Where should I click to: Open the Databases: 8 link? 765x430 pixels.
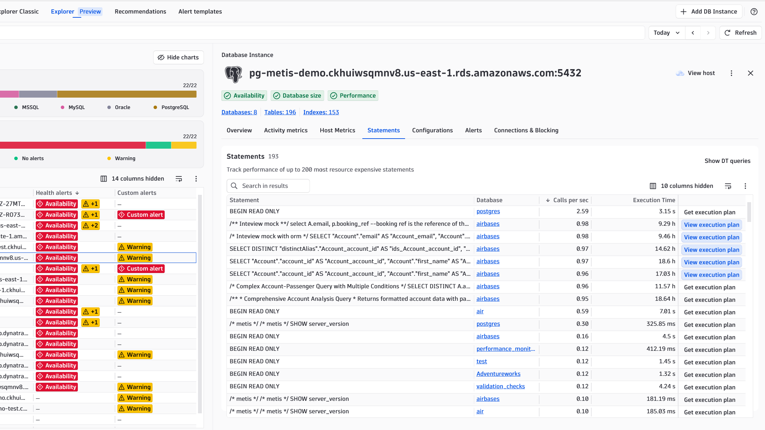(239, 112)
